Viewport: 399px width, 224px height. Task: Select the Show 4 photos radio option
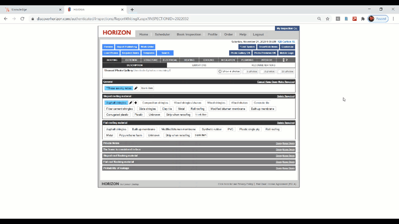tap(229, 72)
